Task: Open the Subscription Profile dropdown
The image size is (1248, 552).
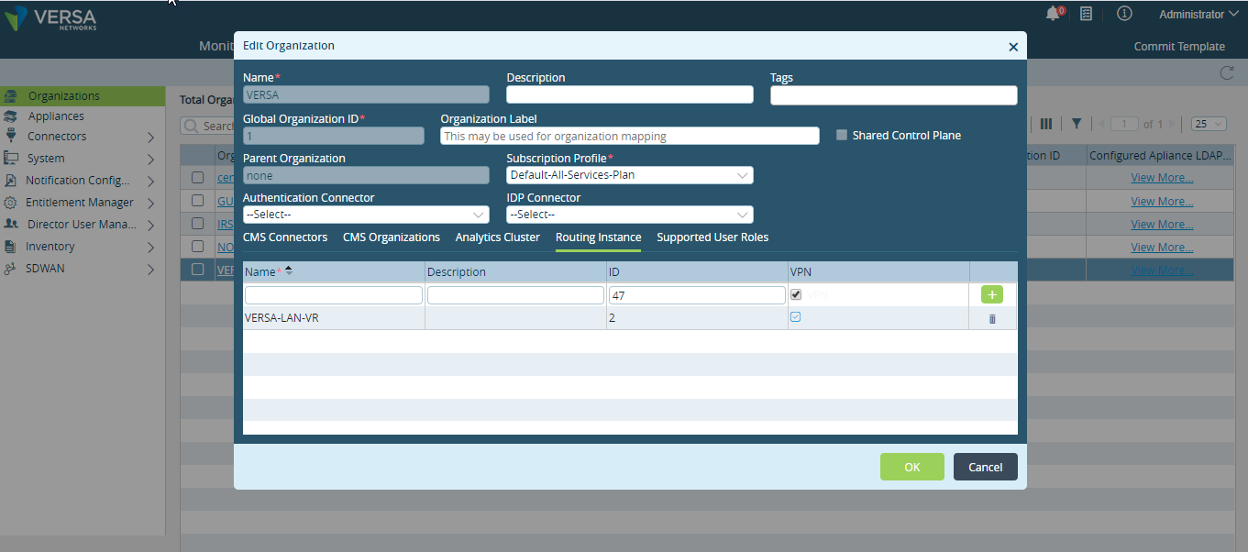Action: click(630, 175)
